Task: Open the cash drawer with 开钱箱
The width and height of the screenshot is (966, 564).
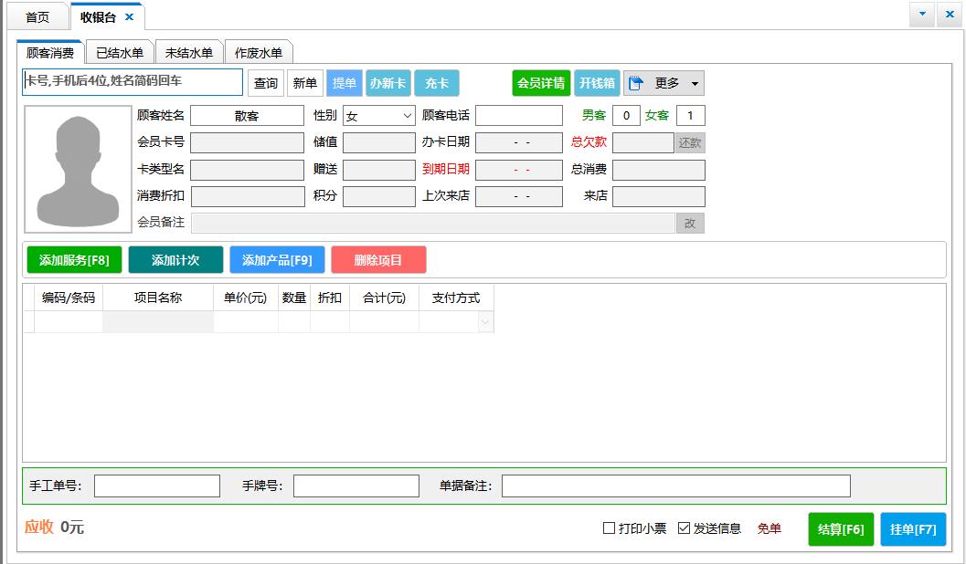Action: tap(595, 83)
